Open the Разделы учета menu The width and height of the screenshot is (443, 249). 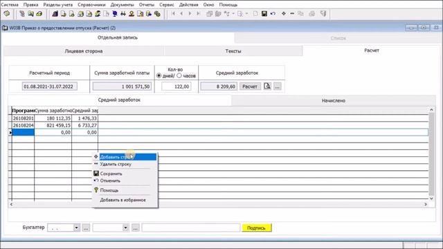(58, 5)
